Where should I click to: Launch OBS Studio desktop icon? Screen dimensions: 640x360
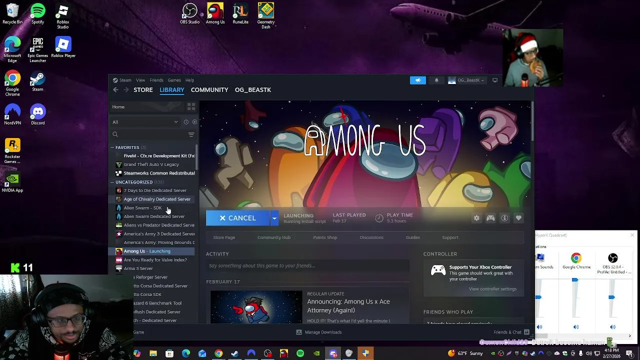(190, 13)
